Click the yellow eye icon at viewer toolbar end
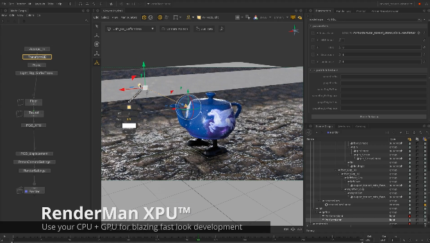430x243 pixels. pyautogui.click(x=300, y=17)
